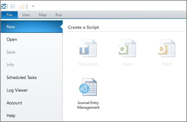Click the Save disk icon in quick access toolbar
This screenshot has height=122, width=187.
tap(13, 7)
